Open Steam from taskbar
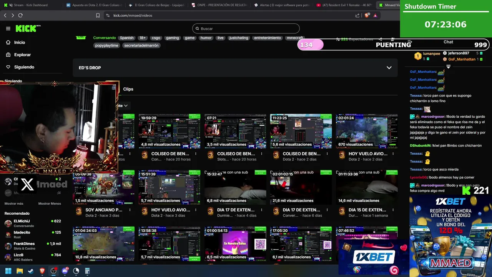This screenshot has height=277, width=492. pyautogui.click(x=31, y=271)
